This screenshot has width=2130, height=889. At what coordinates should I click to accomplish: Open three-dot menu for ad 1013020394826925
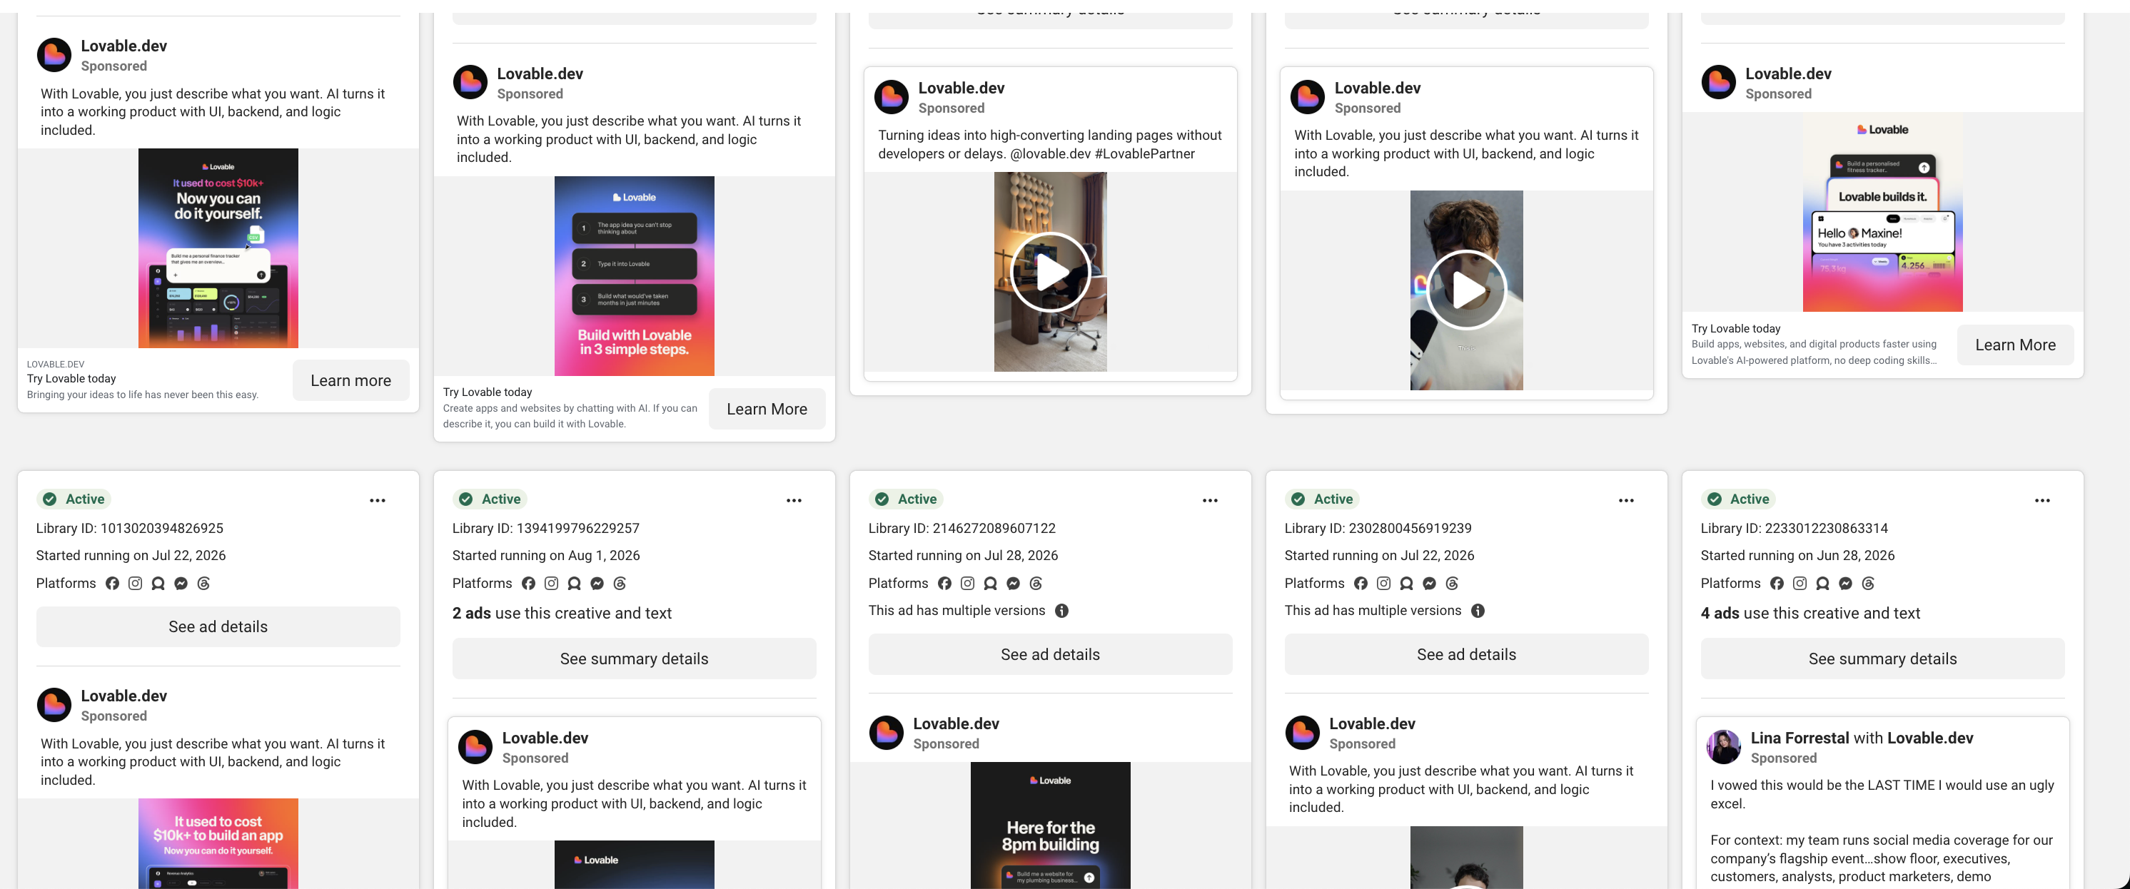[x=378, y=501]
